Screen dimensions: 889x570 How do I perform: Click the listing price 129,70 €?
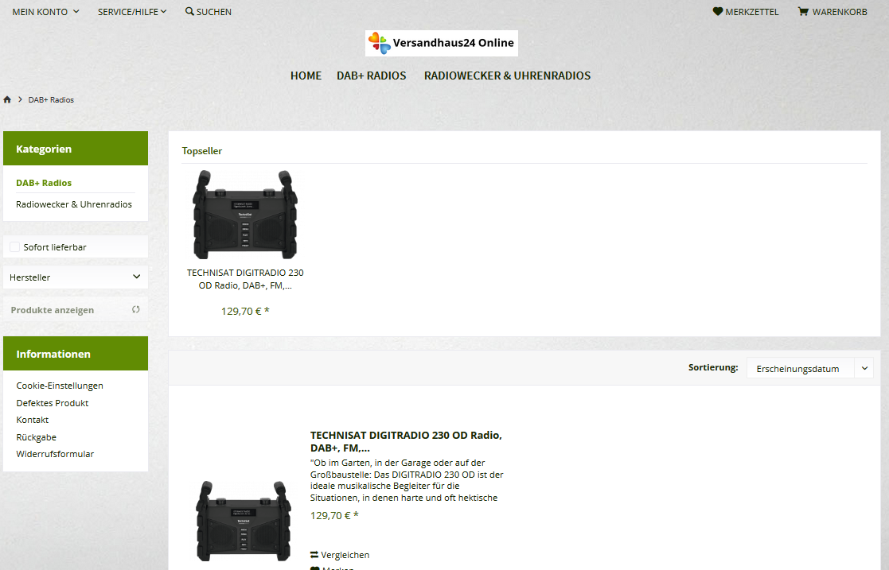click(334, 516)
